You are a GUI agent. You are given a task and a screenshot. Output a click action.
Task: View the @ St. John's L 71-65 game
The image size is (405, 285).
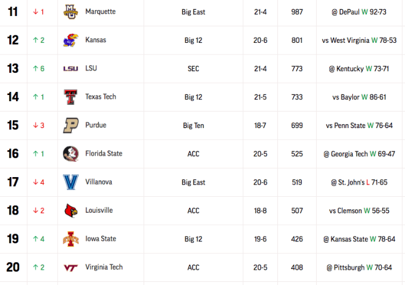(359, 183)
